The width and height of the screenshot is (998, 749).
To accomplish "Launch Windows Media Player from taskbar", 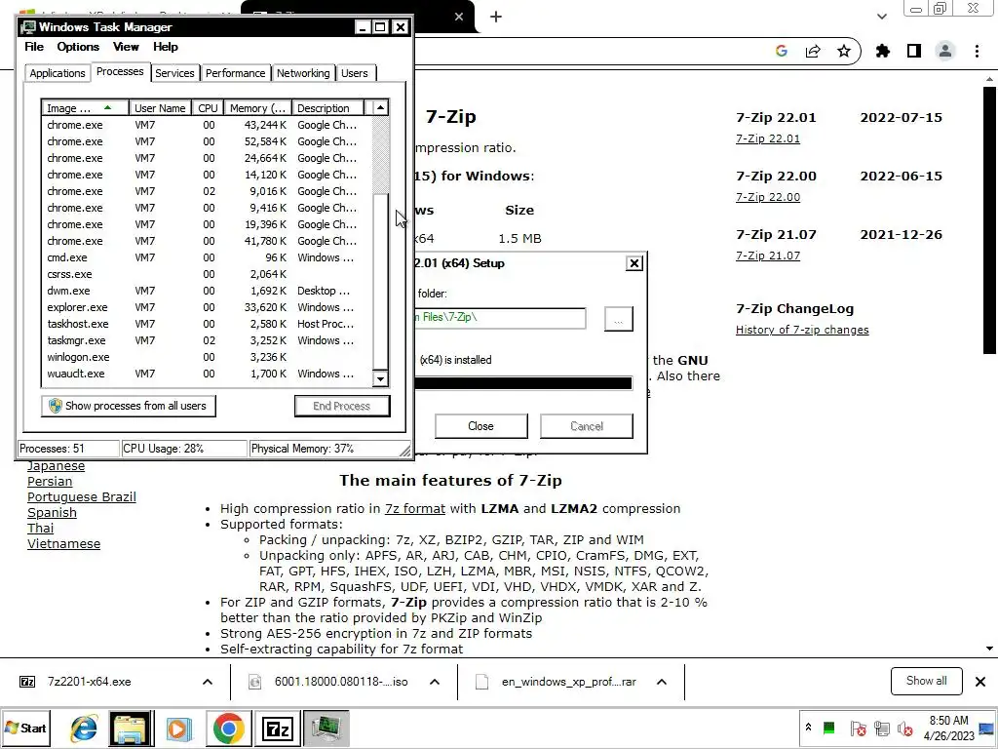I will coord(179,728).
